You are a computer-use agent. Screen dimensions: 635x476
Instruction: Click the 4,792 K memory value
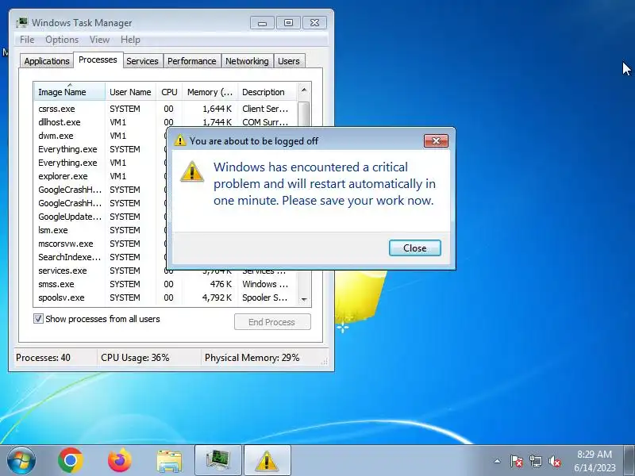(217, 297)
